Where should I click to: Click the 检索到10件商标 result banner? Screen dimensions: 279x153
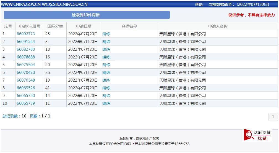point(87,15)
